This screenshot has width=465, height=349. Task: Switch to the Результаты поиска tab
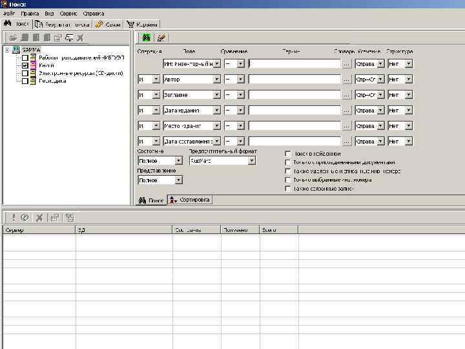click(62, 25)
